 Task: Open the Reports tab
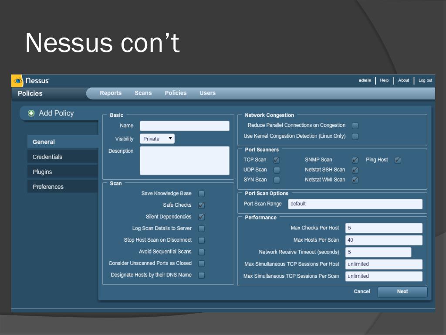point(110,93)
